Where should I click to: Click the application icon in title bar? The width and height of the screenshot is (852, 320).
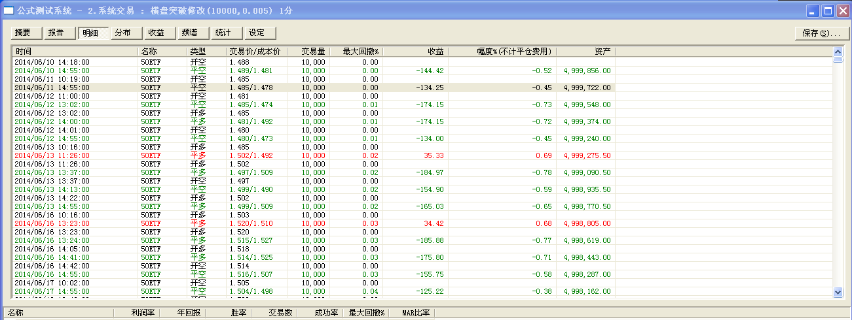click(x=9, y=11)
